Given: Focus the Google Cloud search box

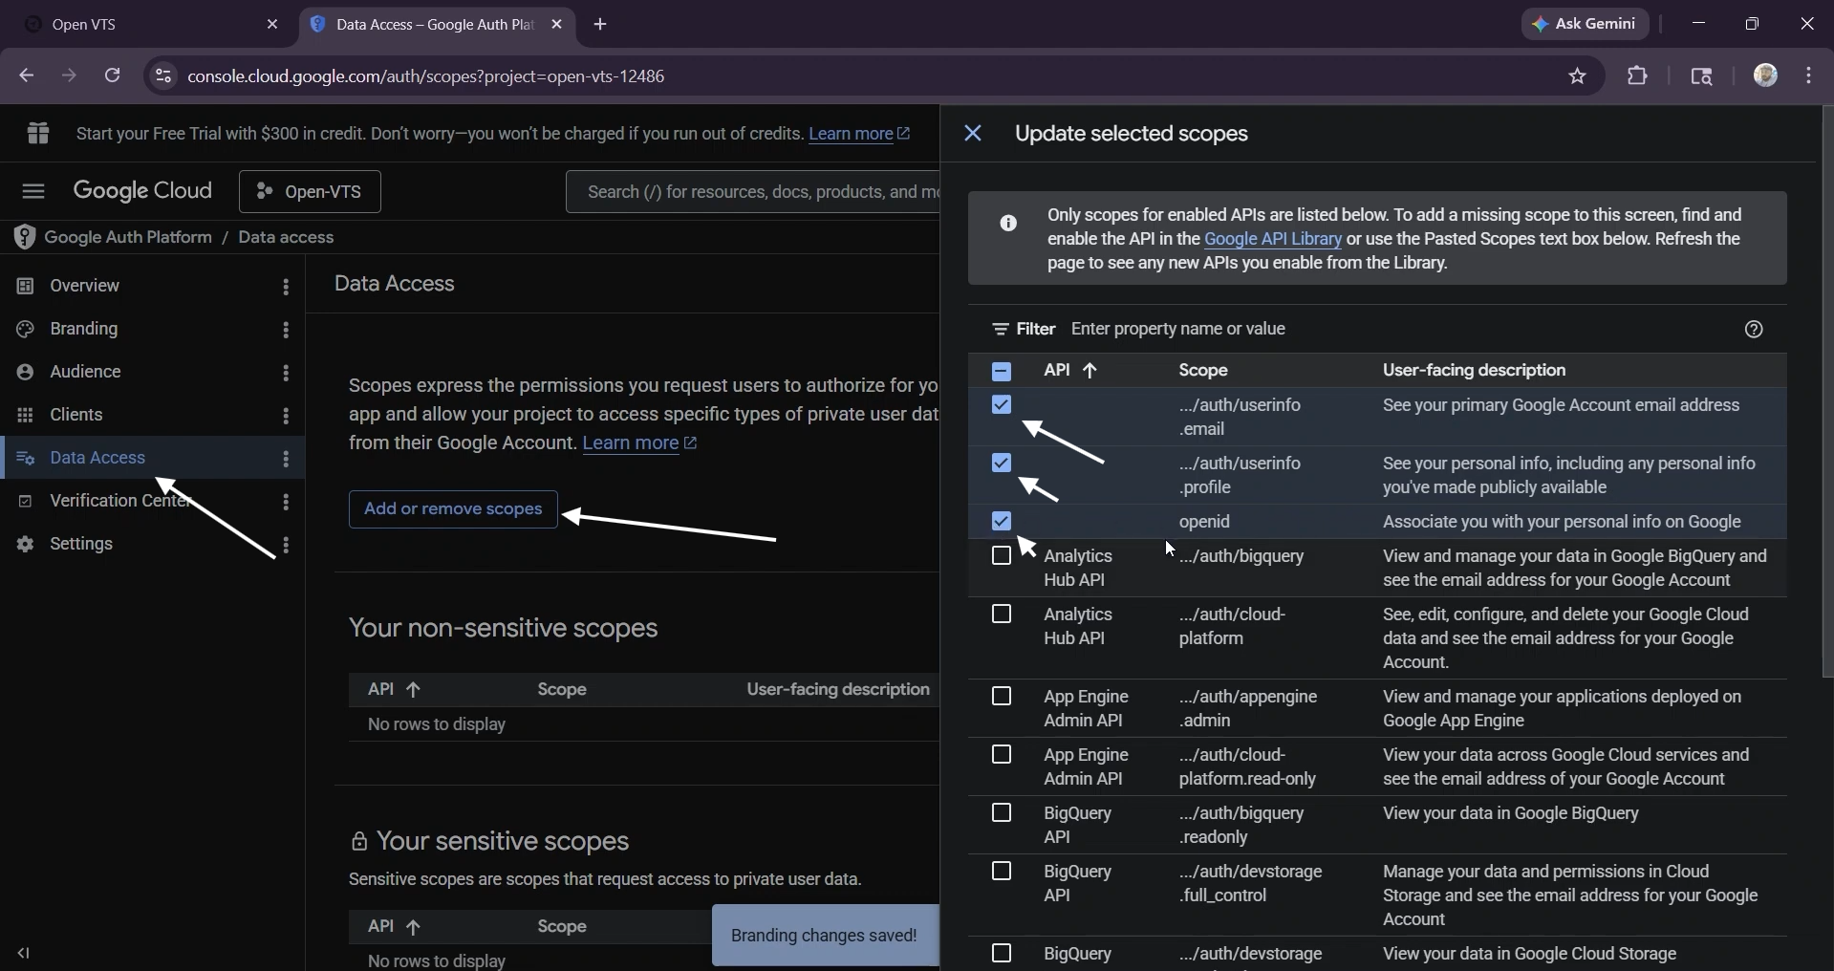Looking at the screenshot, I should coord(753,192).
